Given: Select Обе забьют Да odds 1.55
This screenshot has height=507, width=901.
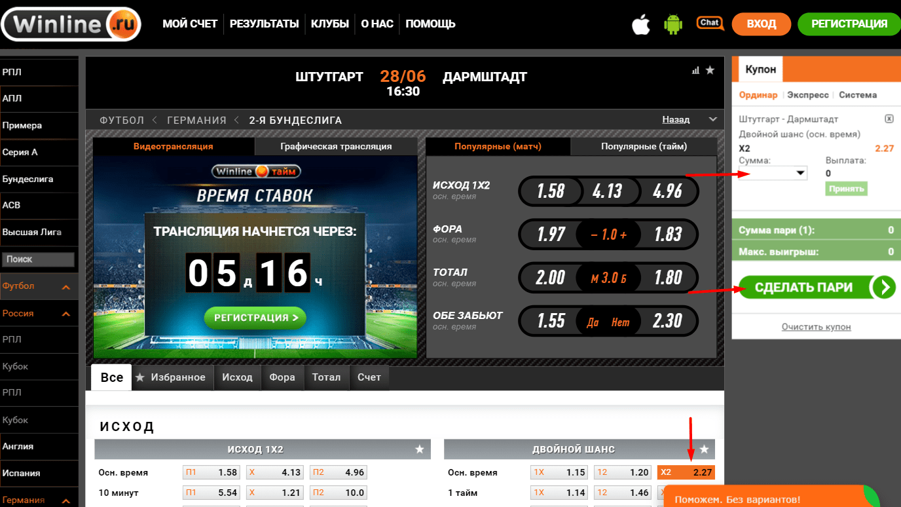Looking at the screenshot, I should click(550, 321).
